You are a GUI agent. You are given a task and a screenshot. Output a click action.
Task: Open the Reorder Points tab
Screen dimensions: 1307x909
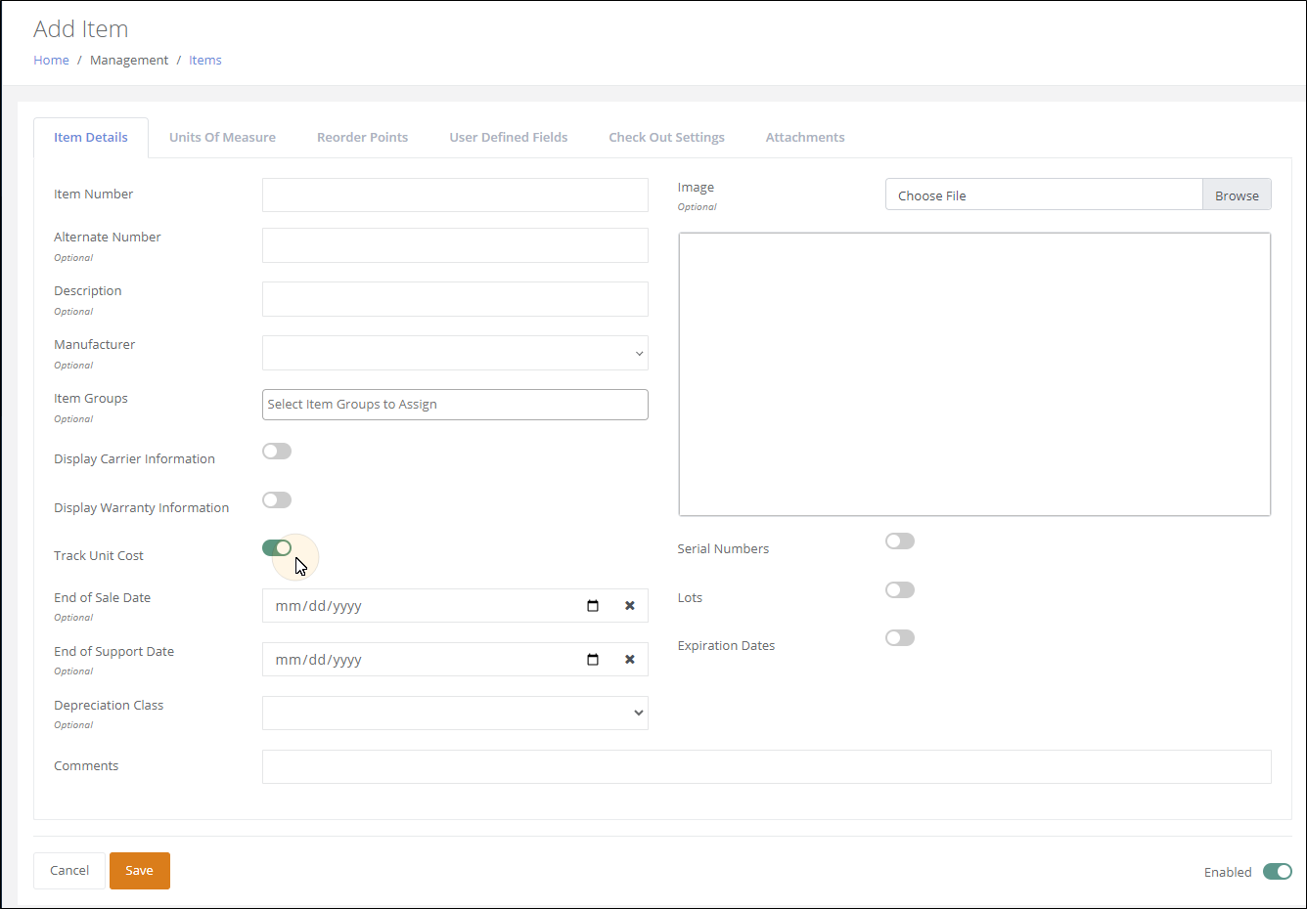362,138
